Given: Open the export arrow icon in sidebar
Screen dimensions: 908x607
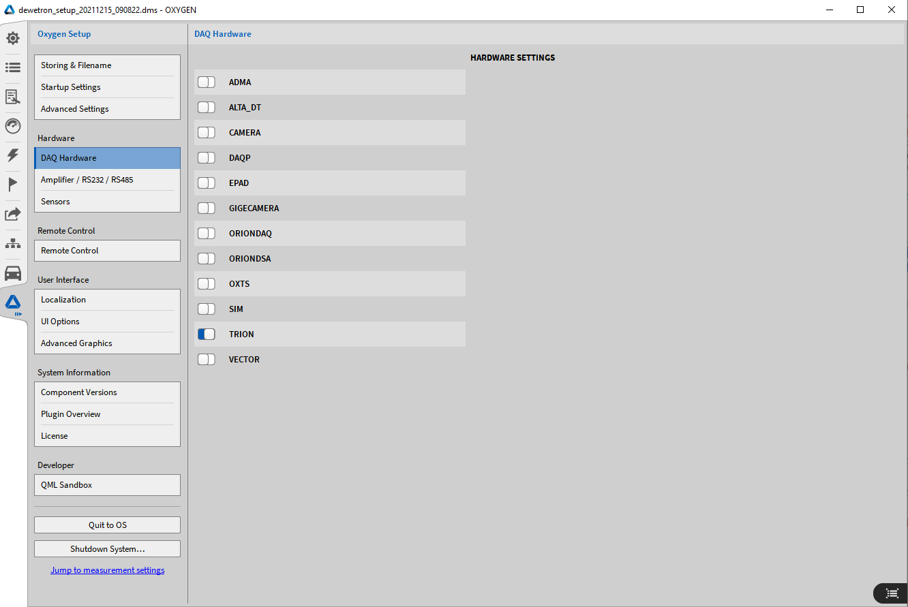Looking at the screenshot, I should click(x=13, y=214).
